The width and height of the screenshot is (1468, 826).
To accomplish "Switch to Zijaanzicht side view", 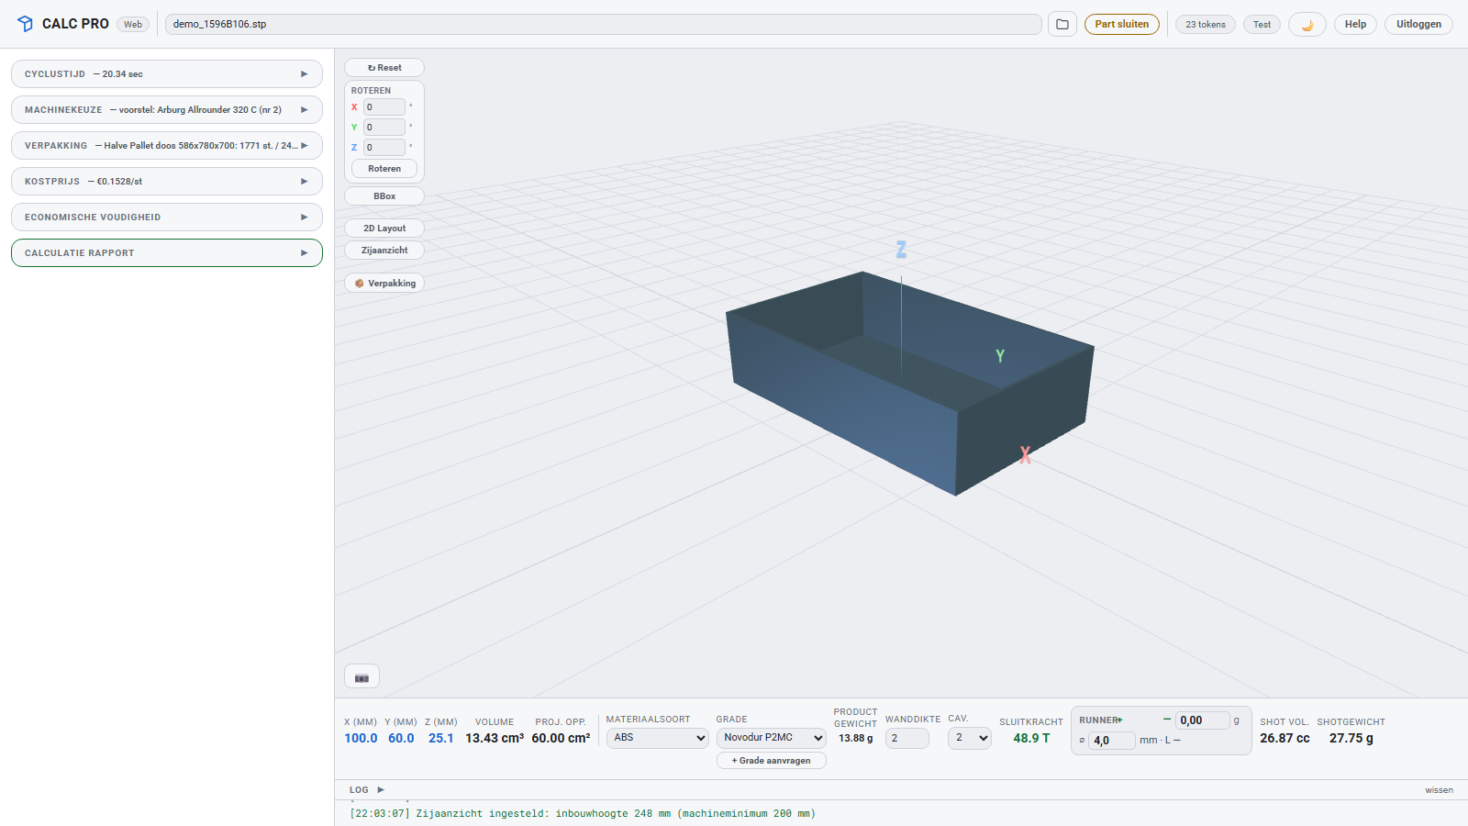I will (x=384, y=251).
